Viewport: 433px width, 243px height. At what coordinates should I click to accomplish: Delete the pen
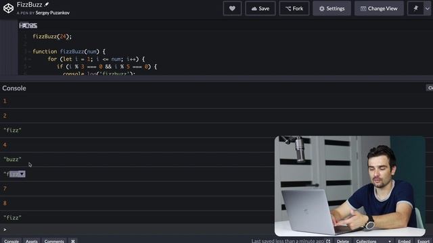(343, 241)
